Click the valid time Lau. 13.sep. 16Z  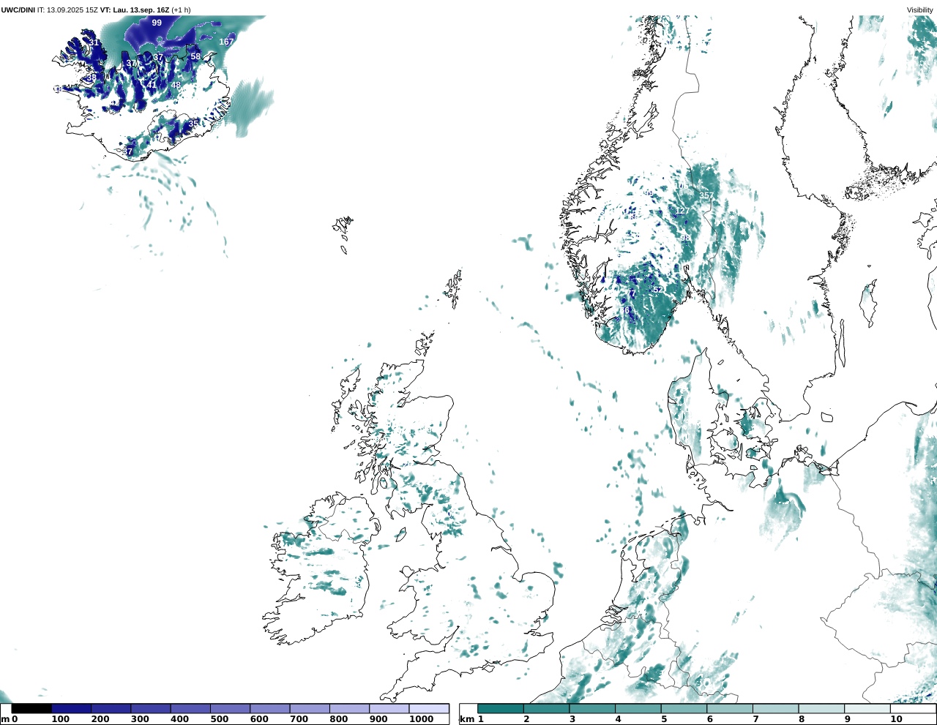pos(141,10)
